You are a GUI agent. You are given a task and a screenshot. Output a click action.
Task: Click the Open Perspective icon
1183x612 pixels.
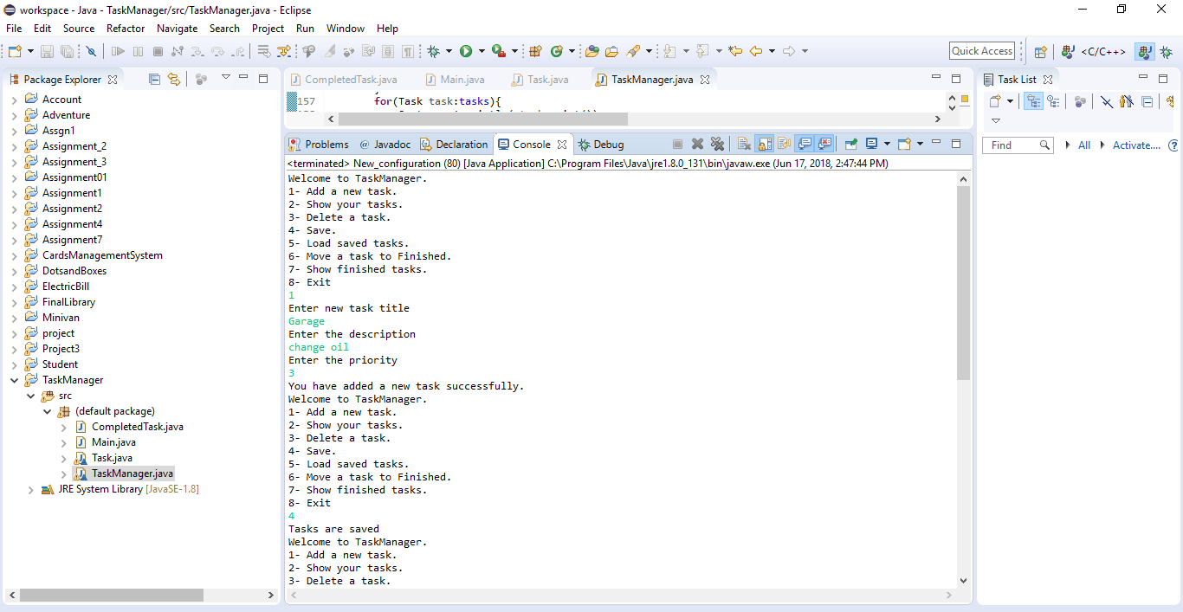tap(1040, 51)
